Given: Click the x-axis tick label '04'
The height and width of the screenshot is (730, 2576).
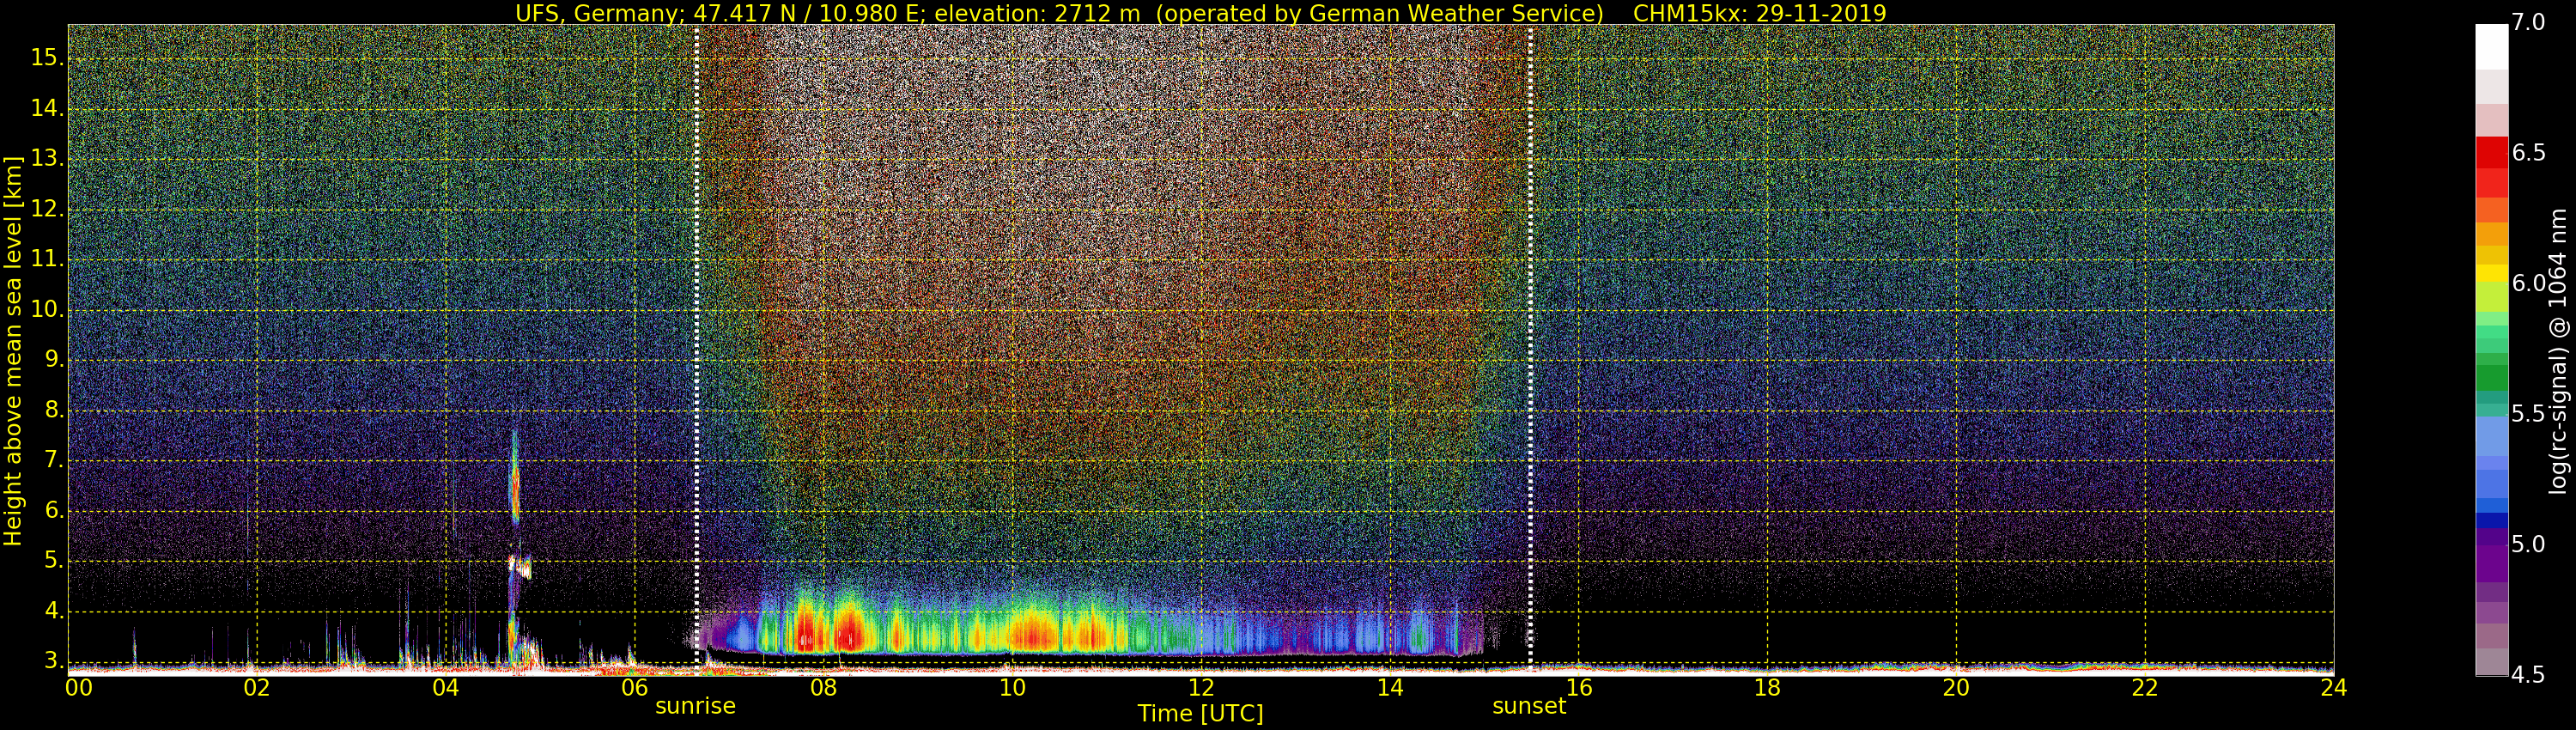Looking at the screenshot, I should pos(446,688).
